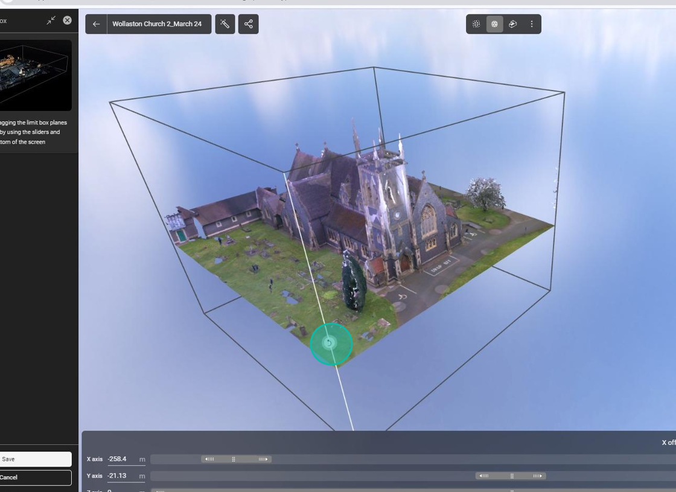Collapse the limit box side panel
This screenshot has height=492, width=676.
pos(51,21)
